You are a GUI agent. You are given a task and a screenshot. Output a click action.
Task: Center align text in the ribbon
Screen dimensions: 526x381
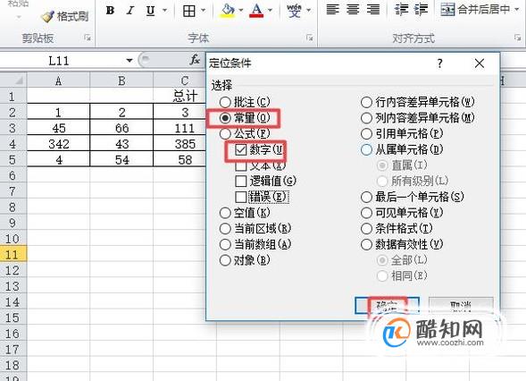(353, 10)
